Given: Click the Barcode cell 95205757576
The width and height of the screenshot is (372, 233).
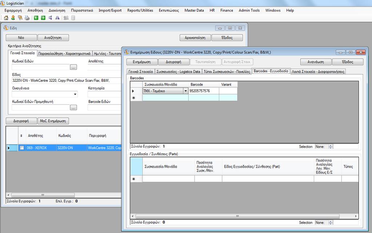Looking at the screenshot, I should click(204, 91).
